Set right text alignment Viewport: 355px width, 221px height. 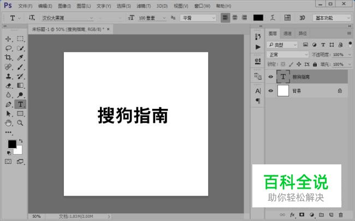click(x=244, y=17)
